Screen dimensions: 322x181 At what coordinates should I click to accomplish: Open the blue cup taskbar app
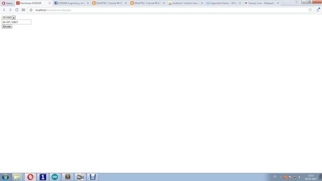click(93, 177)
